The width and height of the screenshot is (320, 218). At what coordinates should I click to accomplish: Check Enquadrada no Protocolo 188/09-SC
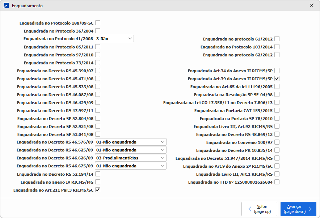tap(98, 23)
